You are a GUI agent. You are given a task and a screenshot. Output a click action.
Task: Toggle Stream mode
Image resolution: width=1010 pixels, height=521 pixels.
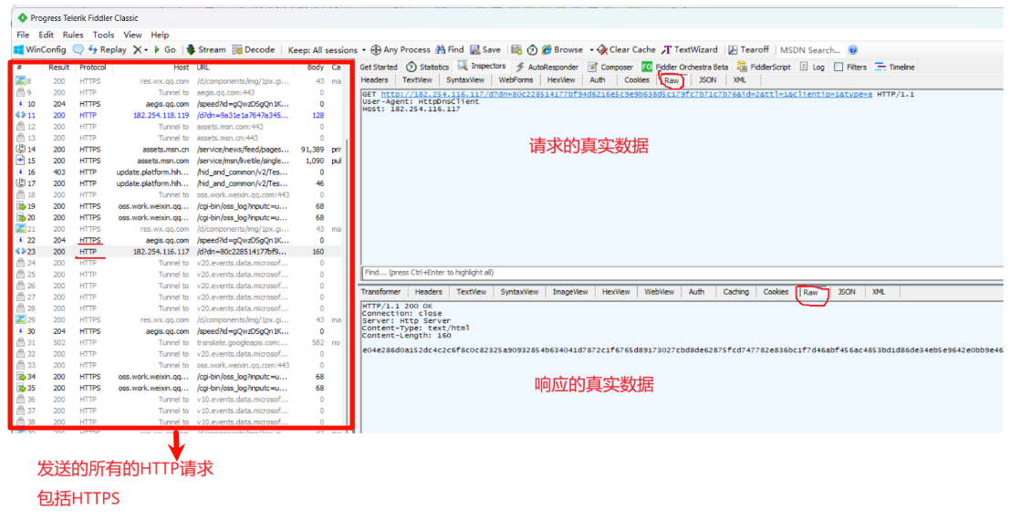pos(206,49)
